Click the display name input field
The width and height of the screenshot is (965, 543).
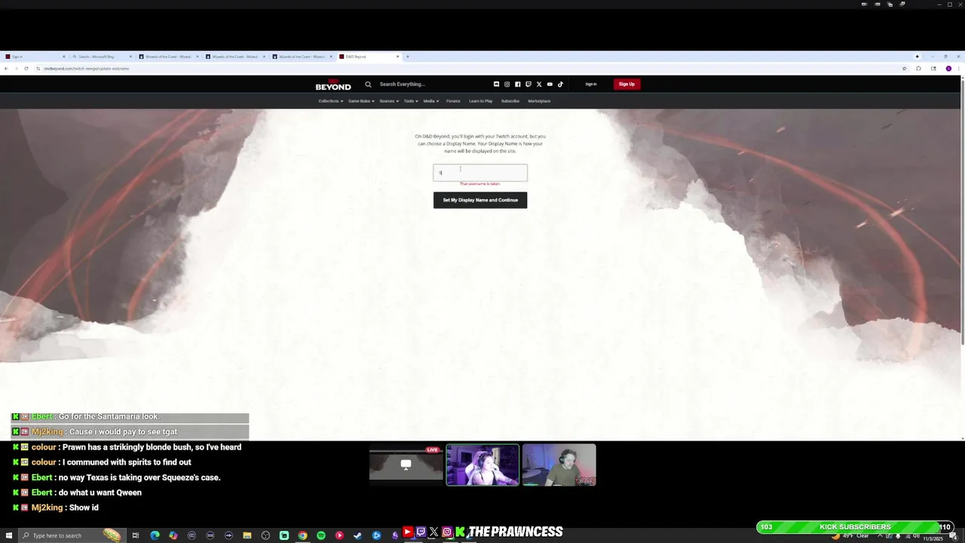tap(480, 173)
